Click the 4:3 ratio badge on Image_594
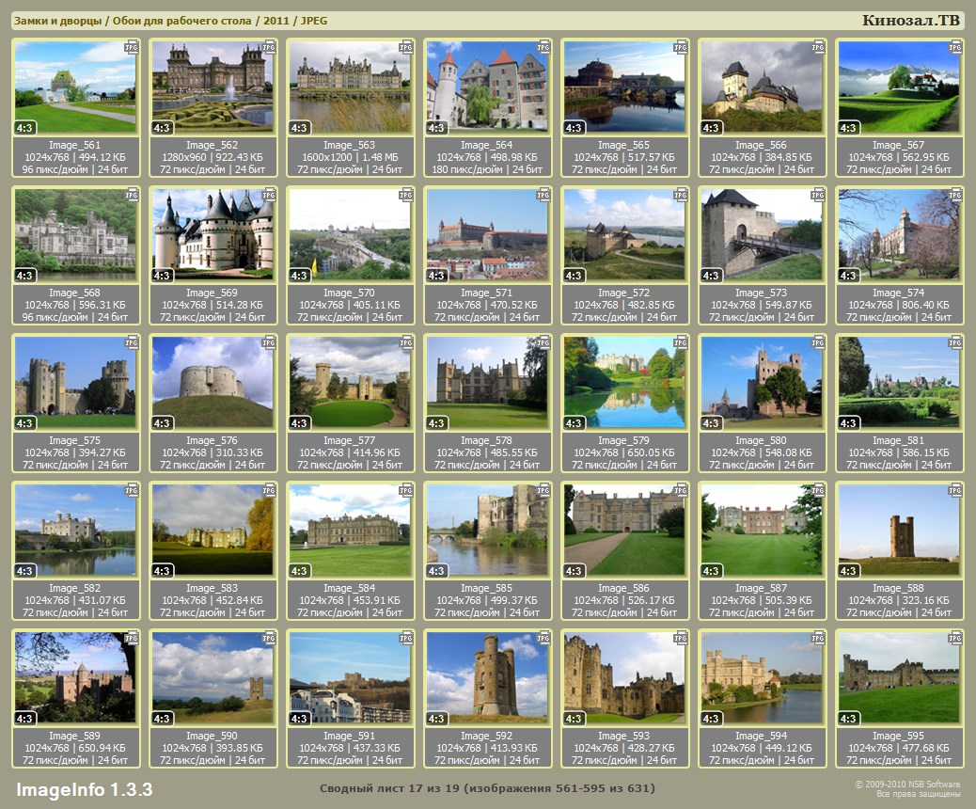The width and height of the screenshot is (976, 809). (711, 718)
